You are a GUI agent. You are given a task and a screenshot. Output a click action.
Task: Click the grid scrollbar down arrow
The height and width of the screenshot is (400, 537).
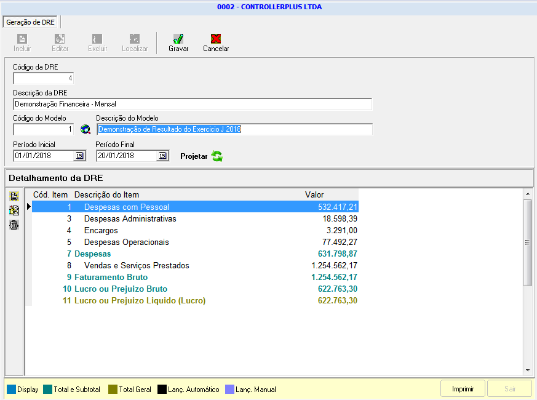[x=527, y=370]
